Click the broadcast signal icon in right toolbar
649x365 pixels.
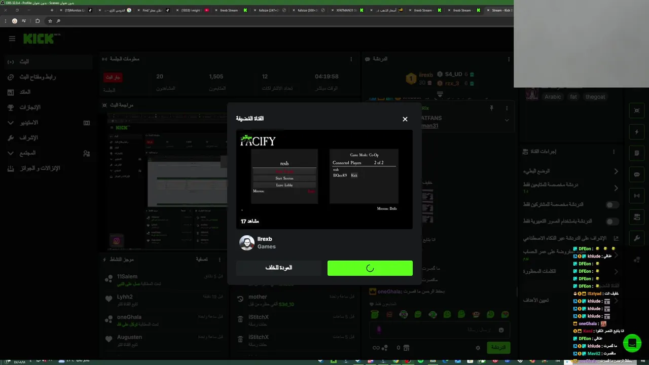637,196
